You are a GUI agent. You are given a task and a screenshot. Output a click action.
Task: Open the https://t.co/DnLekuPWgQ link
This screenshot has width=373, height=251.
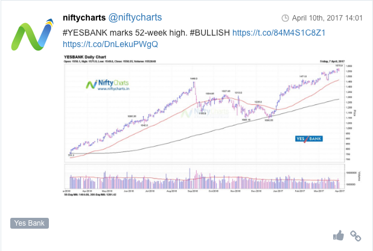(110, 44)
